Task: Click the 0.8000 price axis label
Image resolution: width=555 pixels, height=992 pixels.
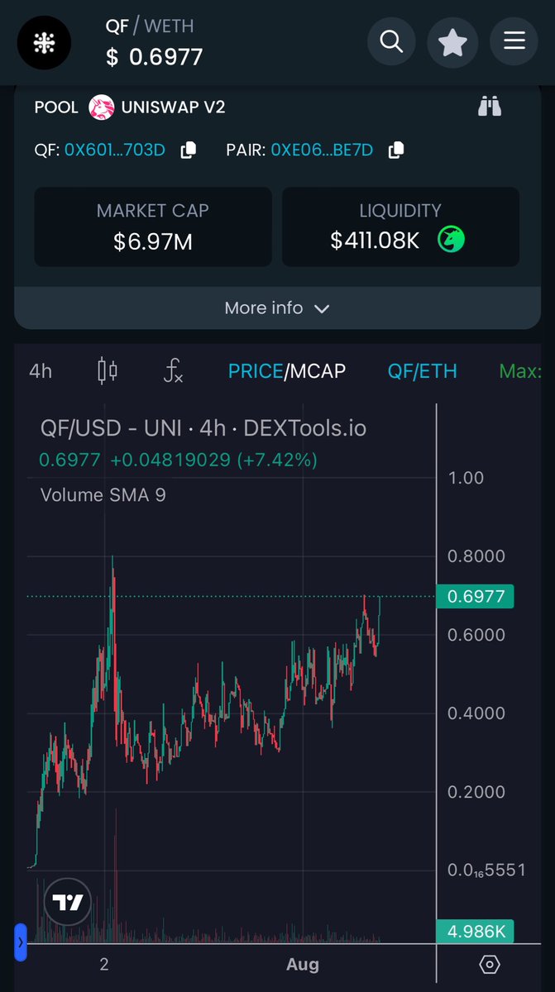Action: [x=476, y=556]
